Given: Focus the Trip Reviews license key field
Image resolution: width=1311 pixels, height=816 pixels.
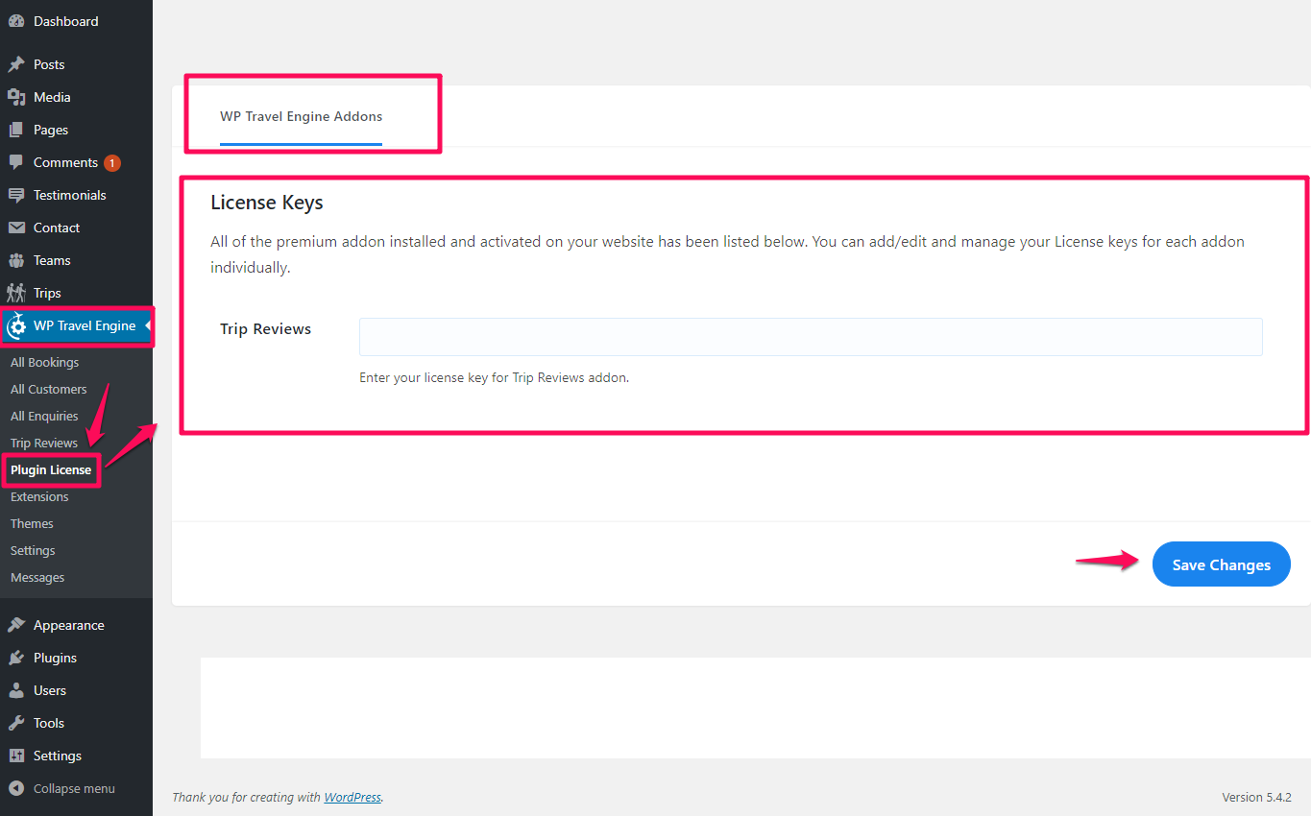Looking at the screenshot, I should coord(811,337).
